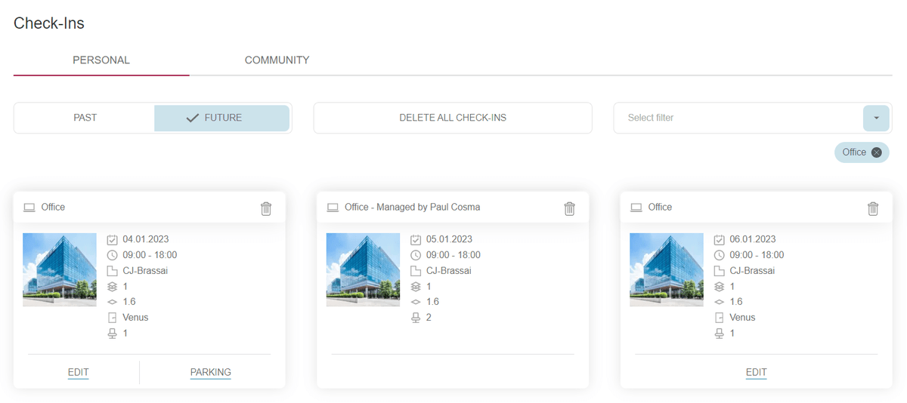Toggle the FUTURE check-ins view
Screen dimensions: 907x403
pyautogui.click(x=222, y=118)
